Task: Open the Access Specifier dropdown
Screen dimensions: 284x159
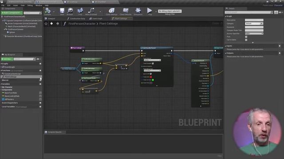Action: click(254, 34)
